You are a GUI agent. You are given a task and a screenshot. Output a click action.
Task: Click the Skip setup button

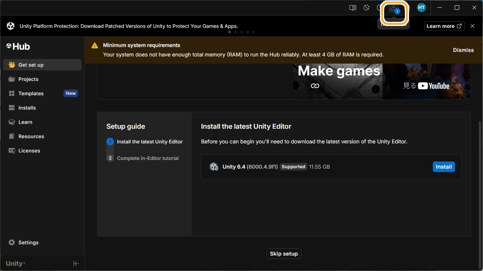[x=284, y=254]
